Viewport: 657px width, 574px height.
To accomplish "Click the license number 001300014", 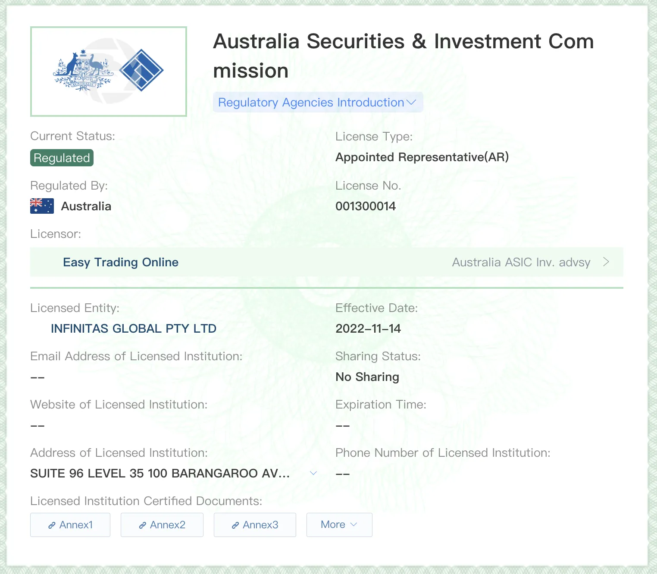I will [366, 206].
